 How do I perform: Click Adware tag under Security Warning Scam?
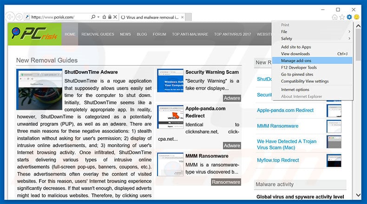coord(232,98)
